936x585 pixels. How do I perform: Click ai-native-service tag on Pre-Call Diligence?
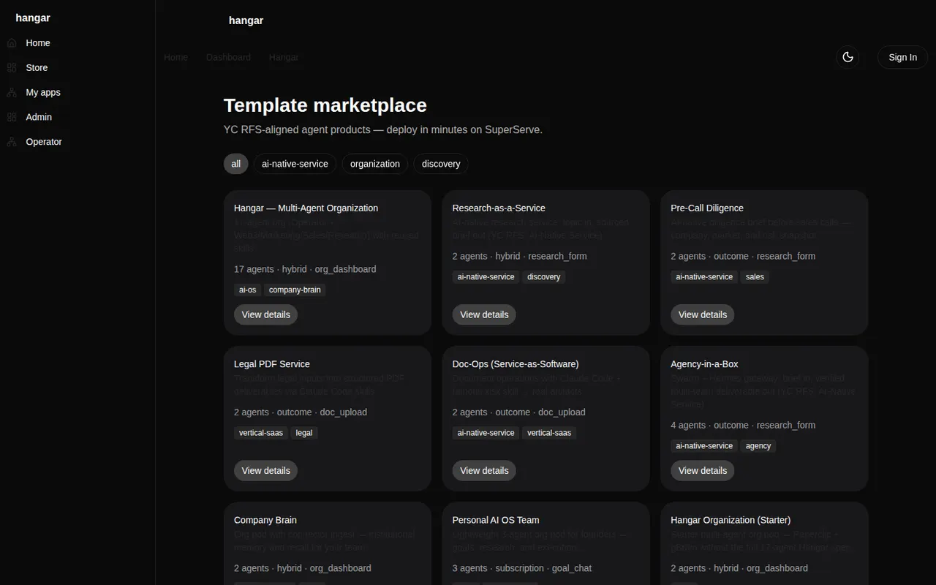click(704, 276)
